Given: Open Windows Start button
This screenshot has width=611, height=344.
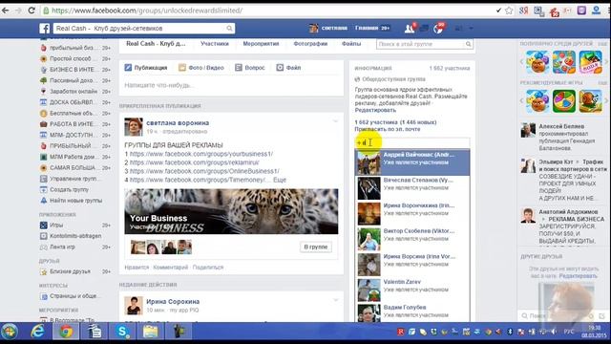Looking at the screenshot, I should 10,332.
